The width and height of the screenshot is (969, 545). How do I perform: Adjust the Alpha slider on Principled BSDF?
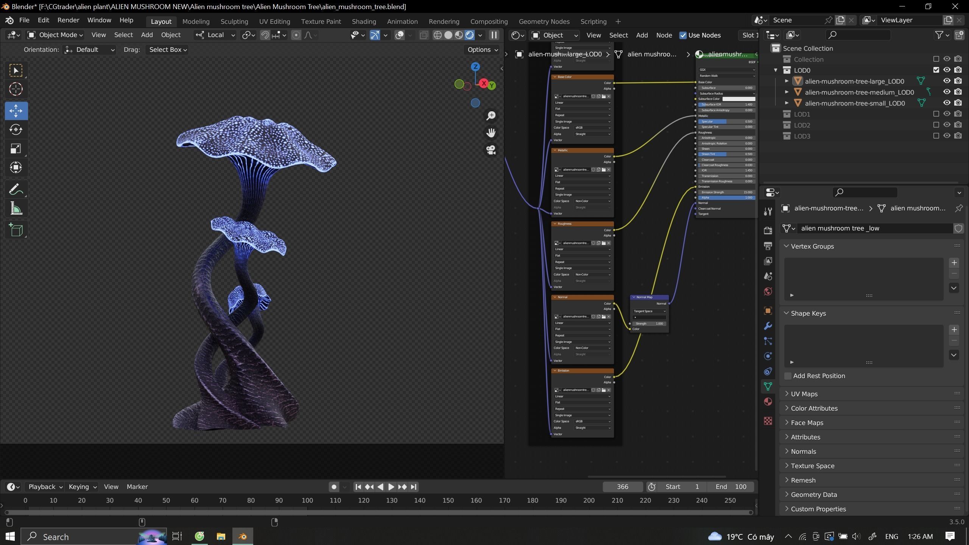coord(726,198)
